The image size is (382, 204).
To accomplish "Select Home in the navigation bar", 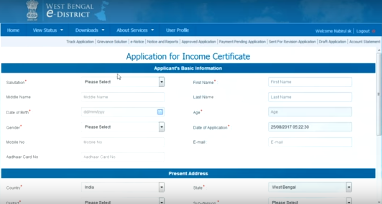I will coord(13,30).
